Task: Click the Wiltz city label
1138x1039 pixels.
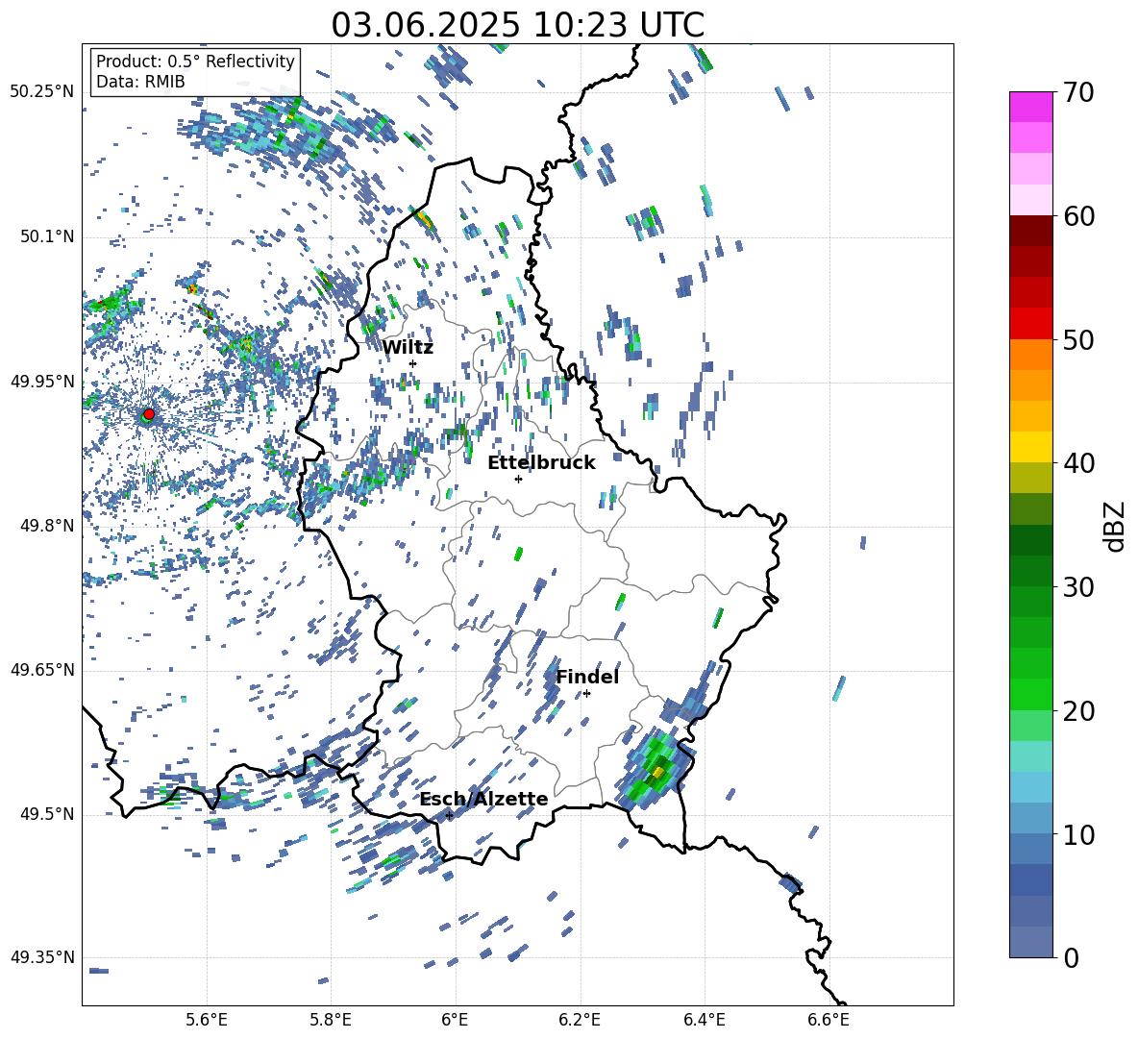Action: coord(408,348)
